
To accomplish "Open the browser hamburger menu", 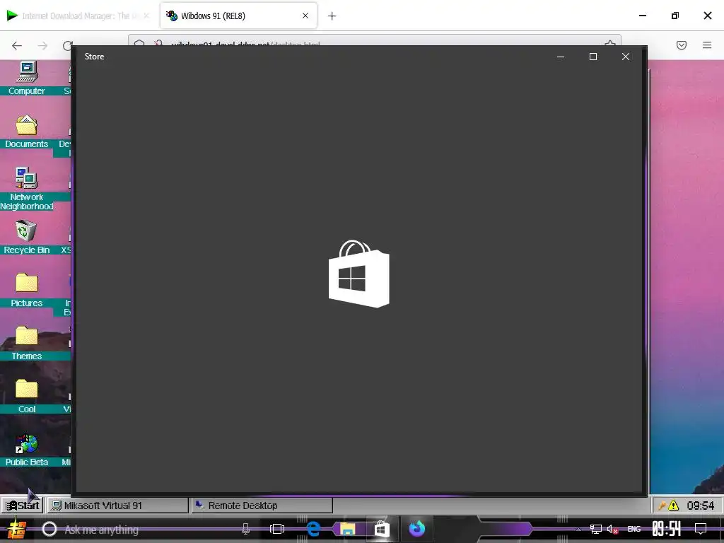I will 707,45.
